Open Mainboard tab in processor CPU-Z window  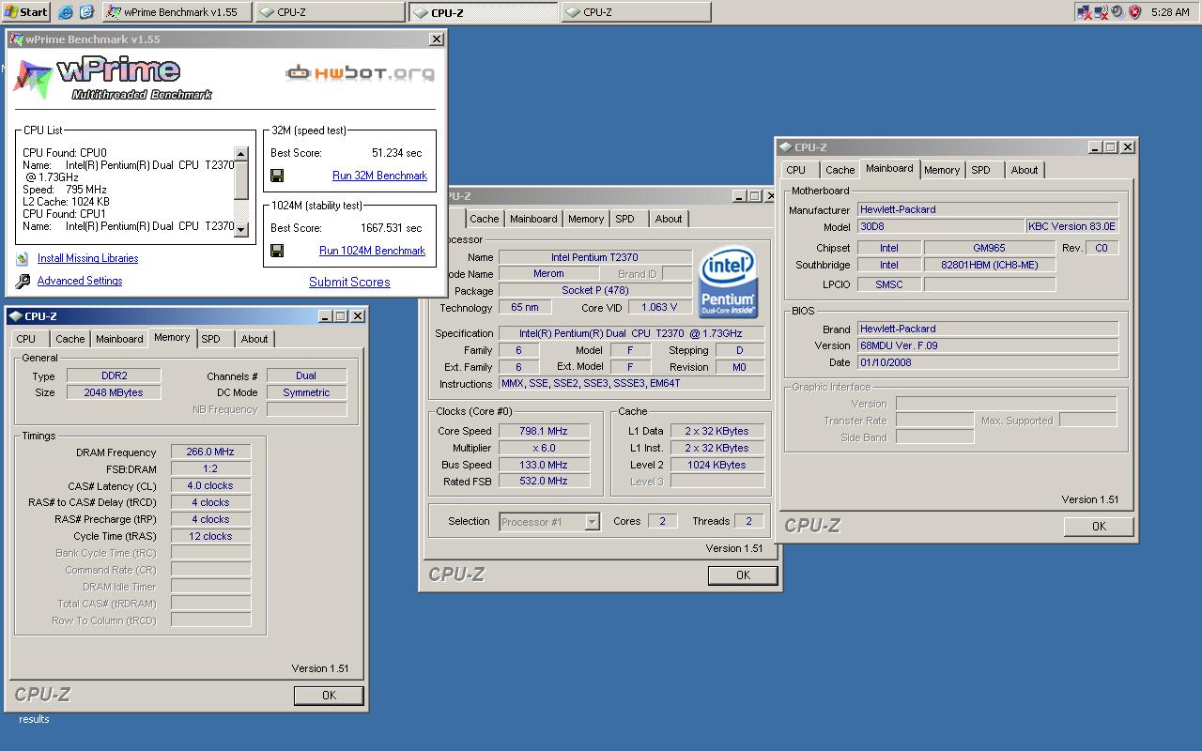533,219
